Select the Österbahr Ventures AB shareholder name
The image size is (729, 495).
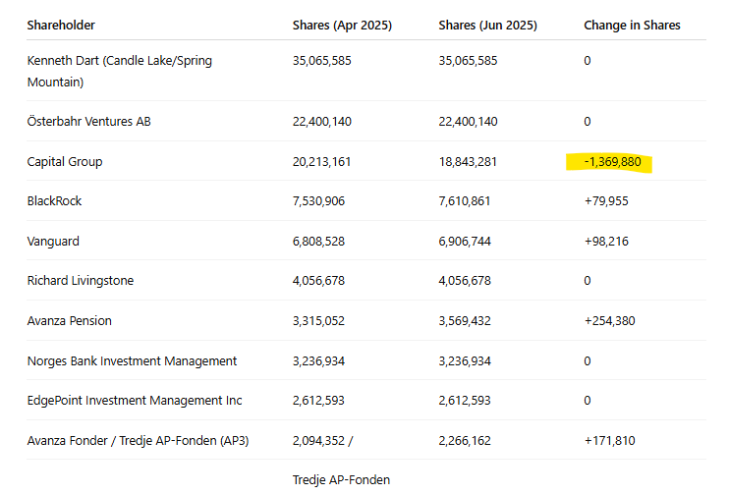pos(88,122)
